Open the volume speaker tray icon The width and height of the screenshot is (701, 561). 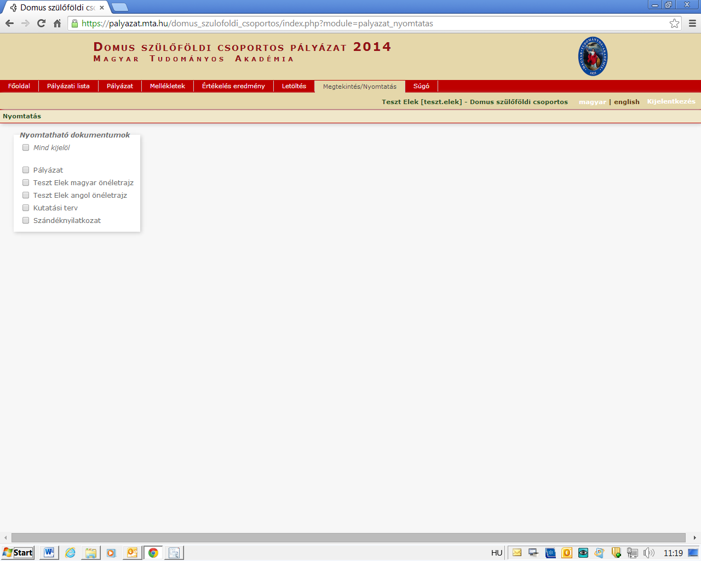(649, 552)
